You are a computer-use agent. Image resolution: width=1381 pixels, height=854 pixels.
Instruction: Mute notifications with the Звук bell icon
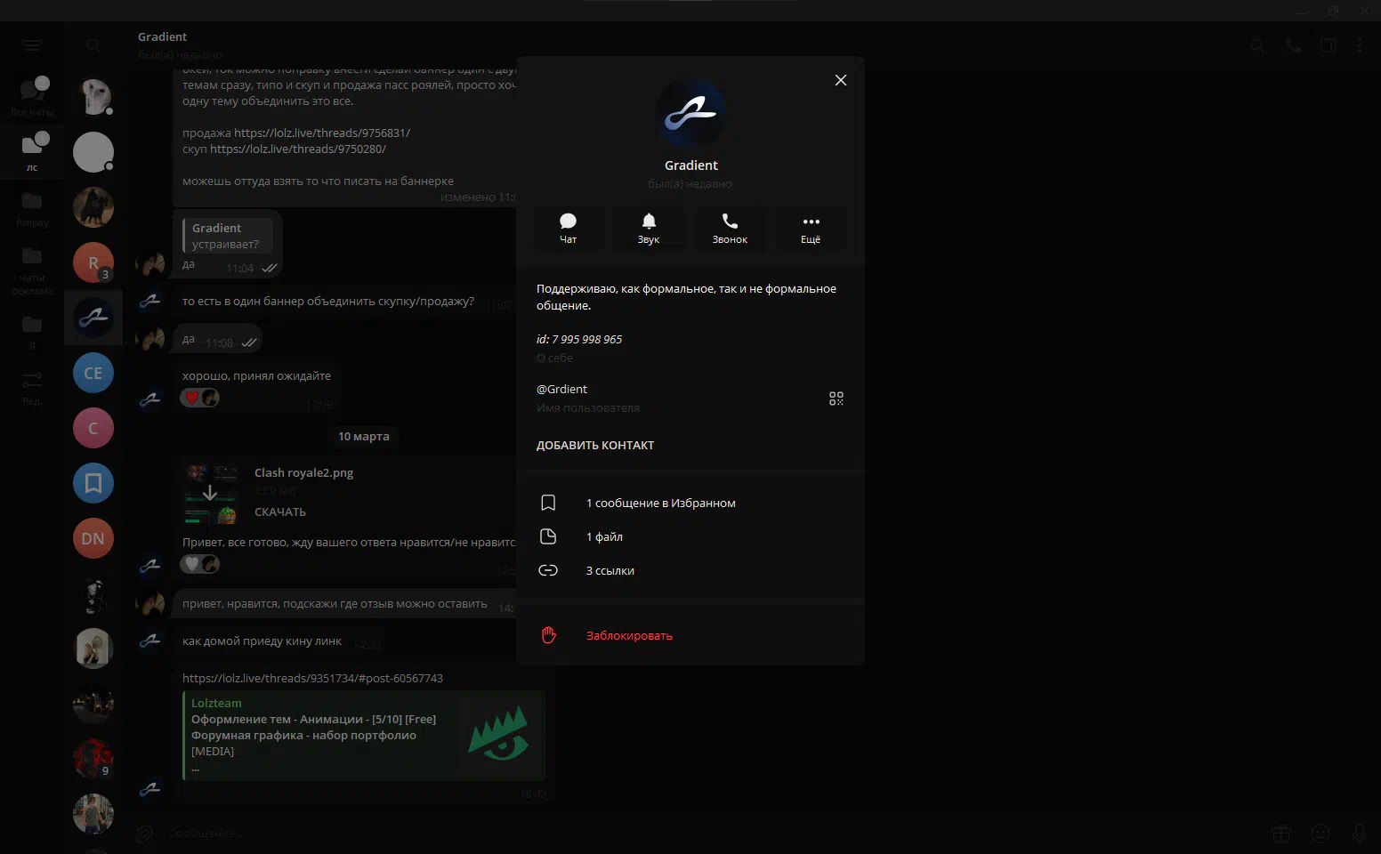pyautogui.click(x=649, y=228)
